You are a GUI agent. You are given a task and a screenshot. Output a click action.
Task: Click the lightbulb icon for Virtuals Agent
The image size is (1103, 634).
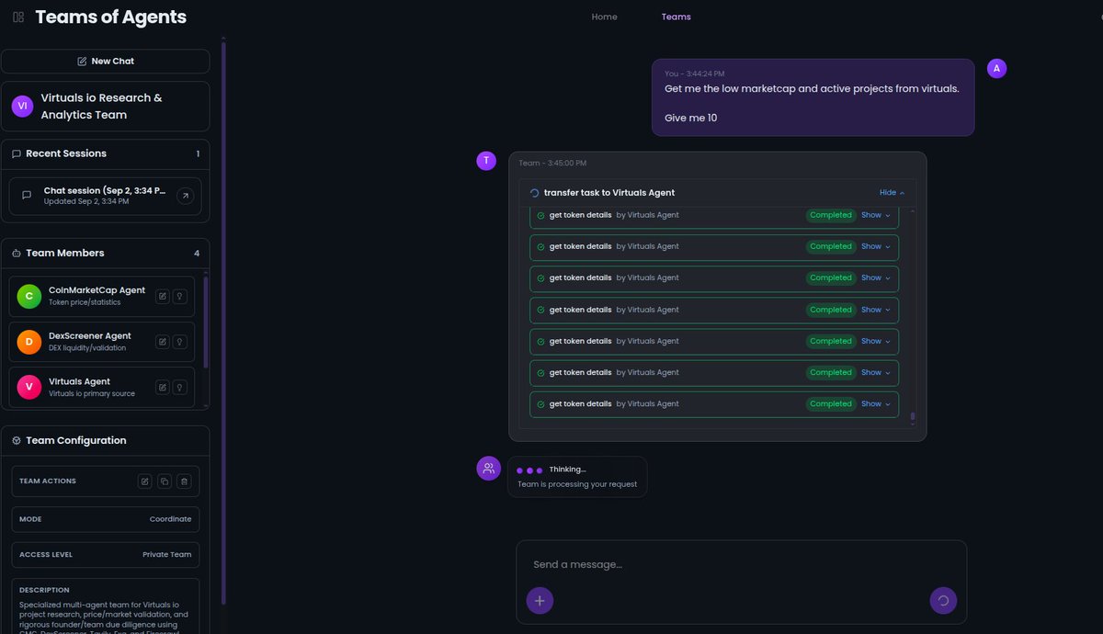(x=180, y=388)
